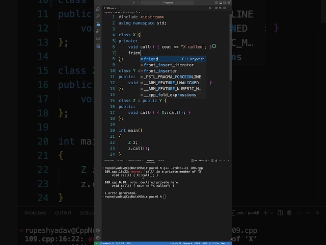Click the C++ language mode item
The height and width of the screenshot is (245, 326).
[217, 243]
